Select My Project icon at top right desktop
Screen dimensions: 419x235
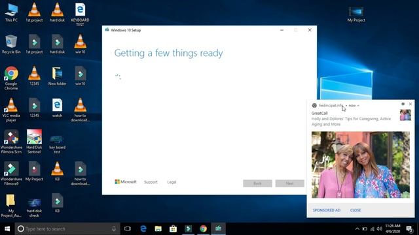click(356, 14)
